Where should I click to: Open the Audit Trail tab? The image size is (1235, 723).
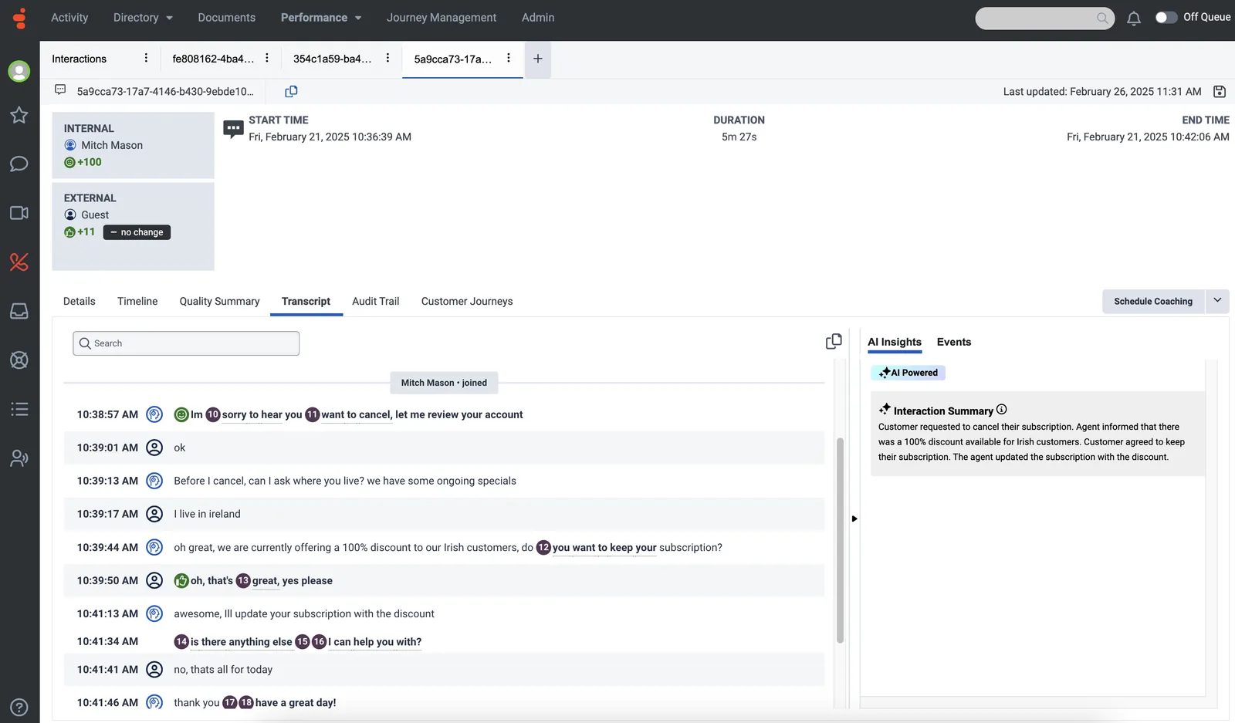(x=376, y=302)
